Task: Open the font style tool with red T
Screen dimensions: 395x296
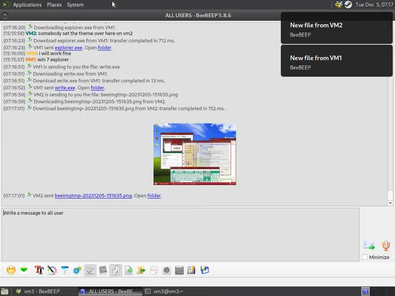Action: [39, 270]
